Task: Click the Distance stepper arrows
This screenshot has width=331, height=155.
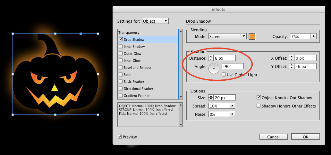Action: [x=211, y=58]
